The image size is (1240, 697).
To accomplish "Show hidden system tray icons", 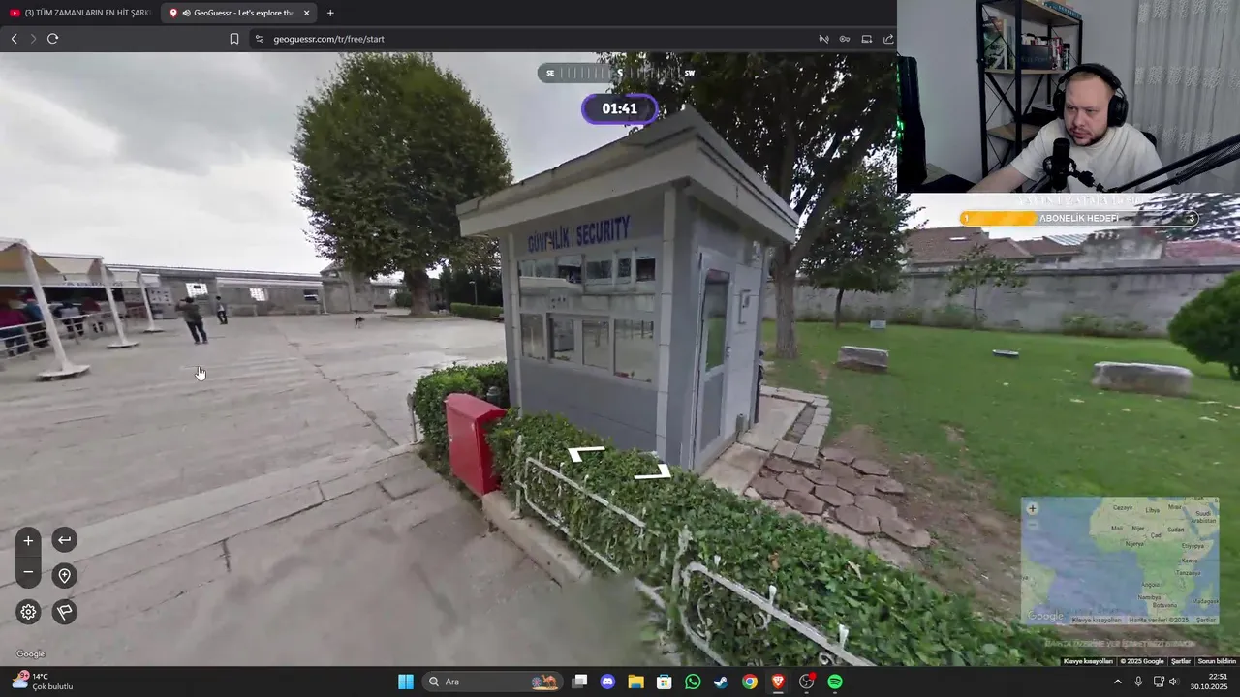I will [1117, 682].
